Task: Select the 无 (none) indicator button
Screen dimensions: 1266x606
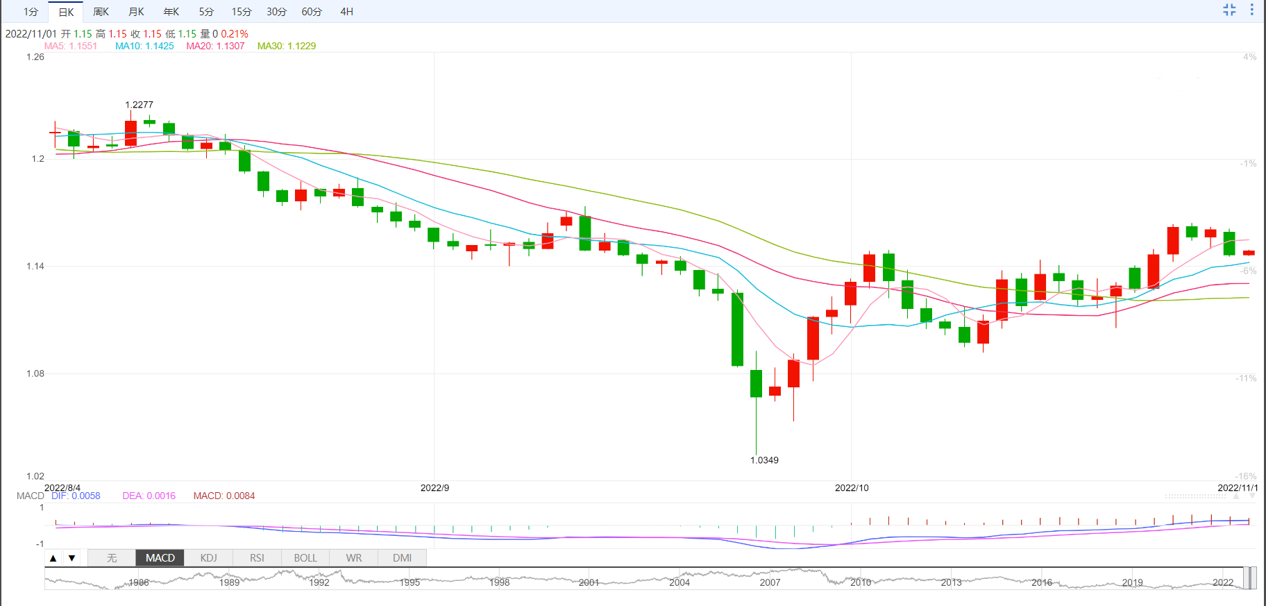Action: click(112, 558)
